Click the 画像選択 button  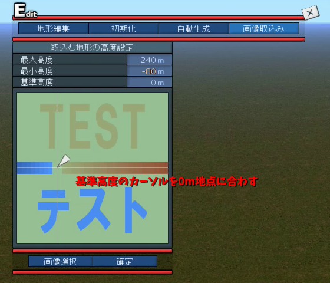(x=60, y=261)
